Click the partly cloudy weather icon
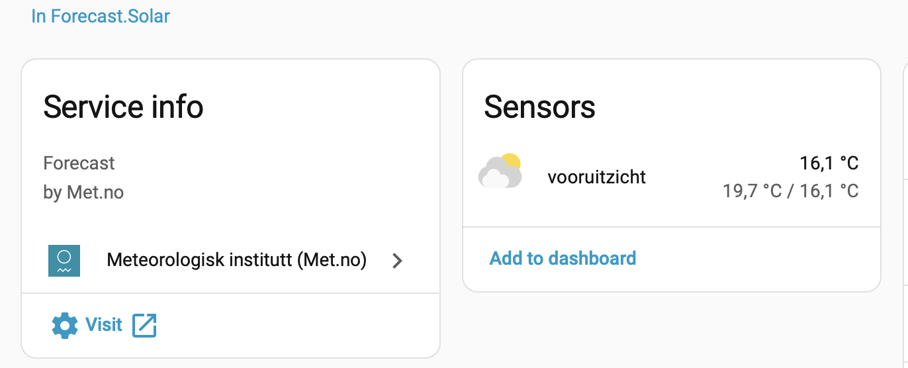908x368 pixels. pyautogui.click(x=500, y=171)
